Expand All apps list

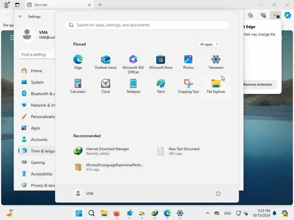(x=209, y=44)
